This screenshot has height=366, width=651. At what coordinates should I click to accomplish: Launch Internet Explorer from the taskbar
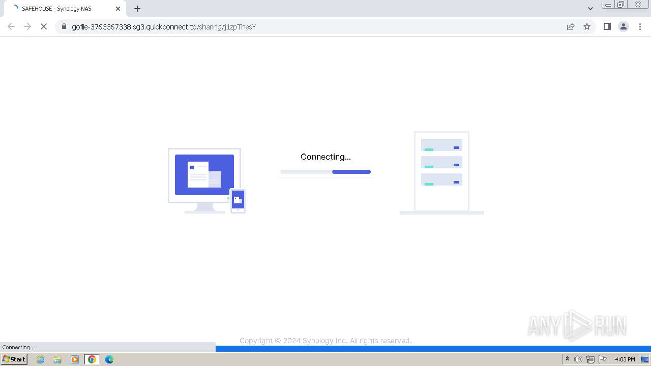coord(41,359)
